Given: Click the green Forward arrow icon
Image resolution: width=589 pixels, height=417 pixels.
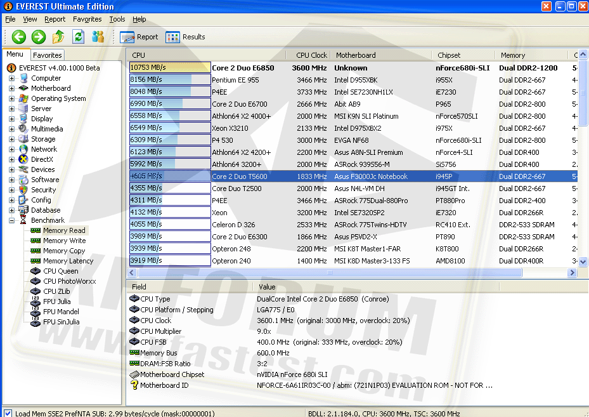Looking at the screenshot, I should coord(38,37).
